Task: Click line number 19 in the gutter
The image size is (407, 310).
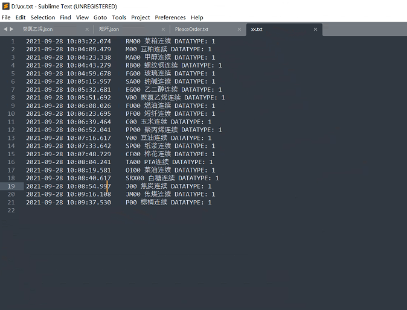Action: [11, 186]
